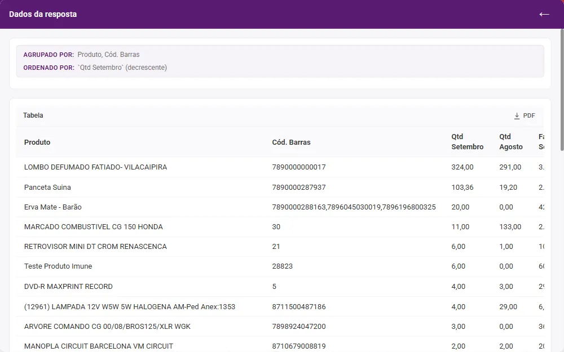Click barcode 8710679008819
Screen dimensions: 564x352
(x=299, y=346)
